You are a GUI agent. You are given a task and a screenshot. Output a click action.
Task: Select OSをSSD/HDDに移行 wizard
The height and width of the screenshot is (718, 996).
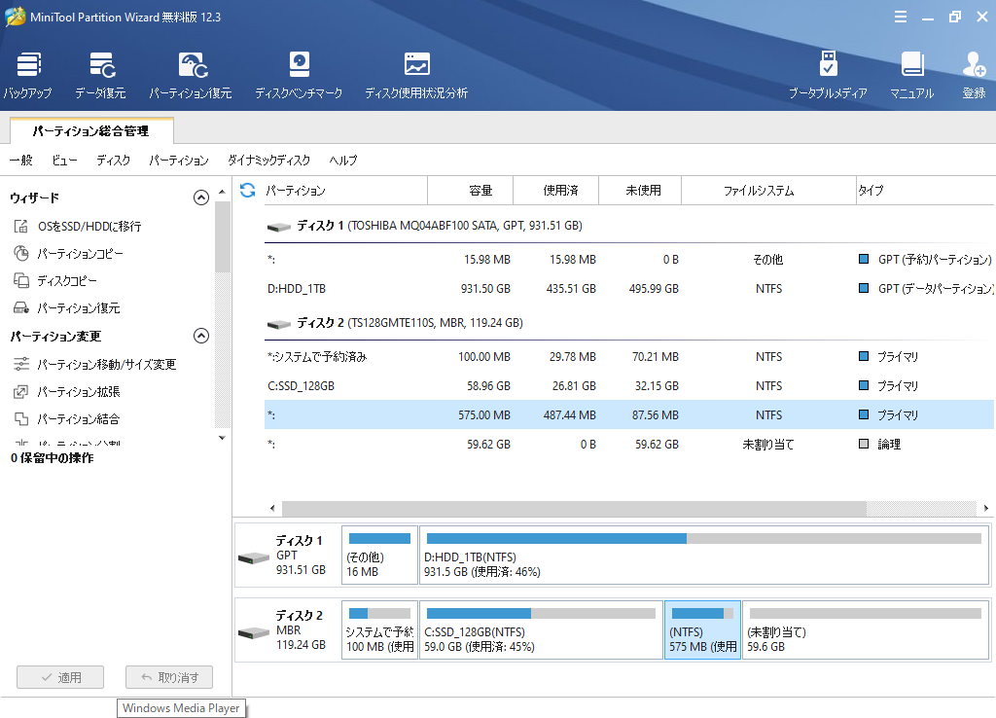[78, 227]
